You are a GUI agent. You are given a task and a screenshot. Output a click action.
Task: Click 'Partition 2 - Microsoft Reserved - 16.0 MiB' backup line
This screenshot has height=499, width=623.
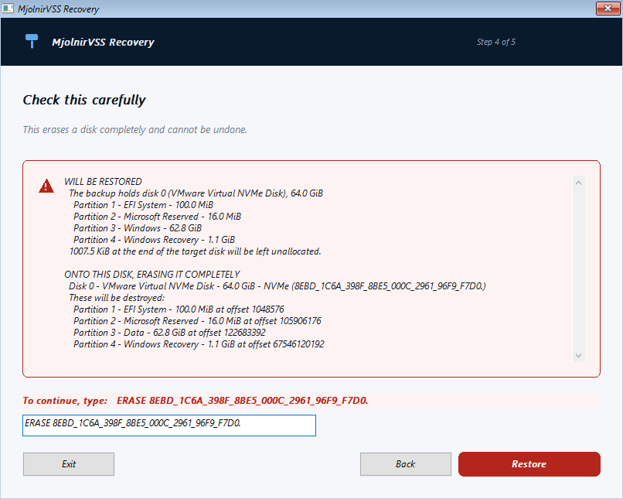click(158, 217)
